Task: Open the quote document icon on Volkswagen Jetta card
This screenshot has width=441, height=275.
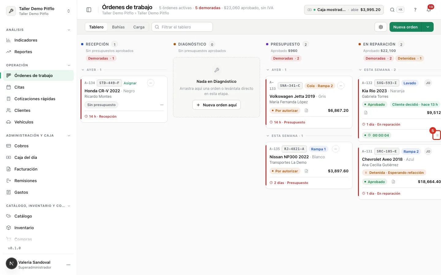Action: (x=306, y=111)
